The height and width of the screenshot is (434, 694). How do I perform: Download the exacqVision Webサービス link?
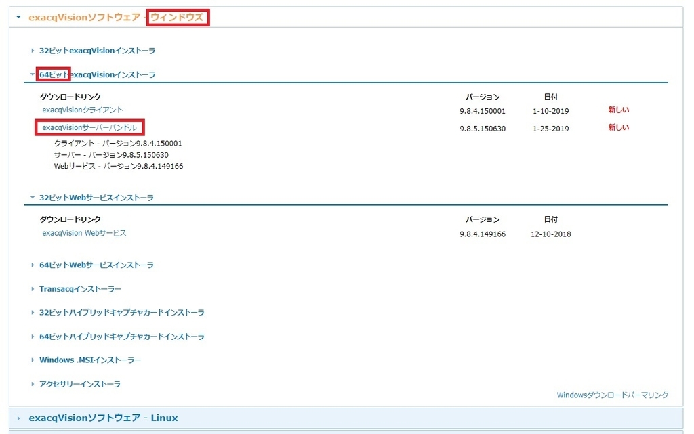(84, 233)
